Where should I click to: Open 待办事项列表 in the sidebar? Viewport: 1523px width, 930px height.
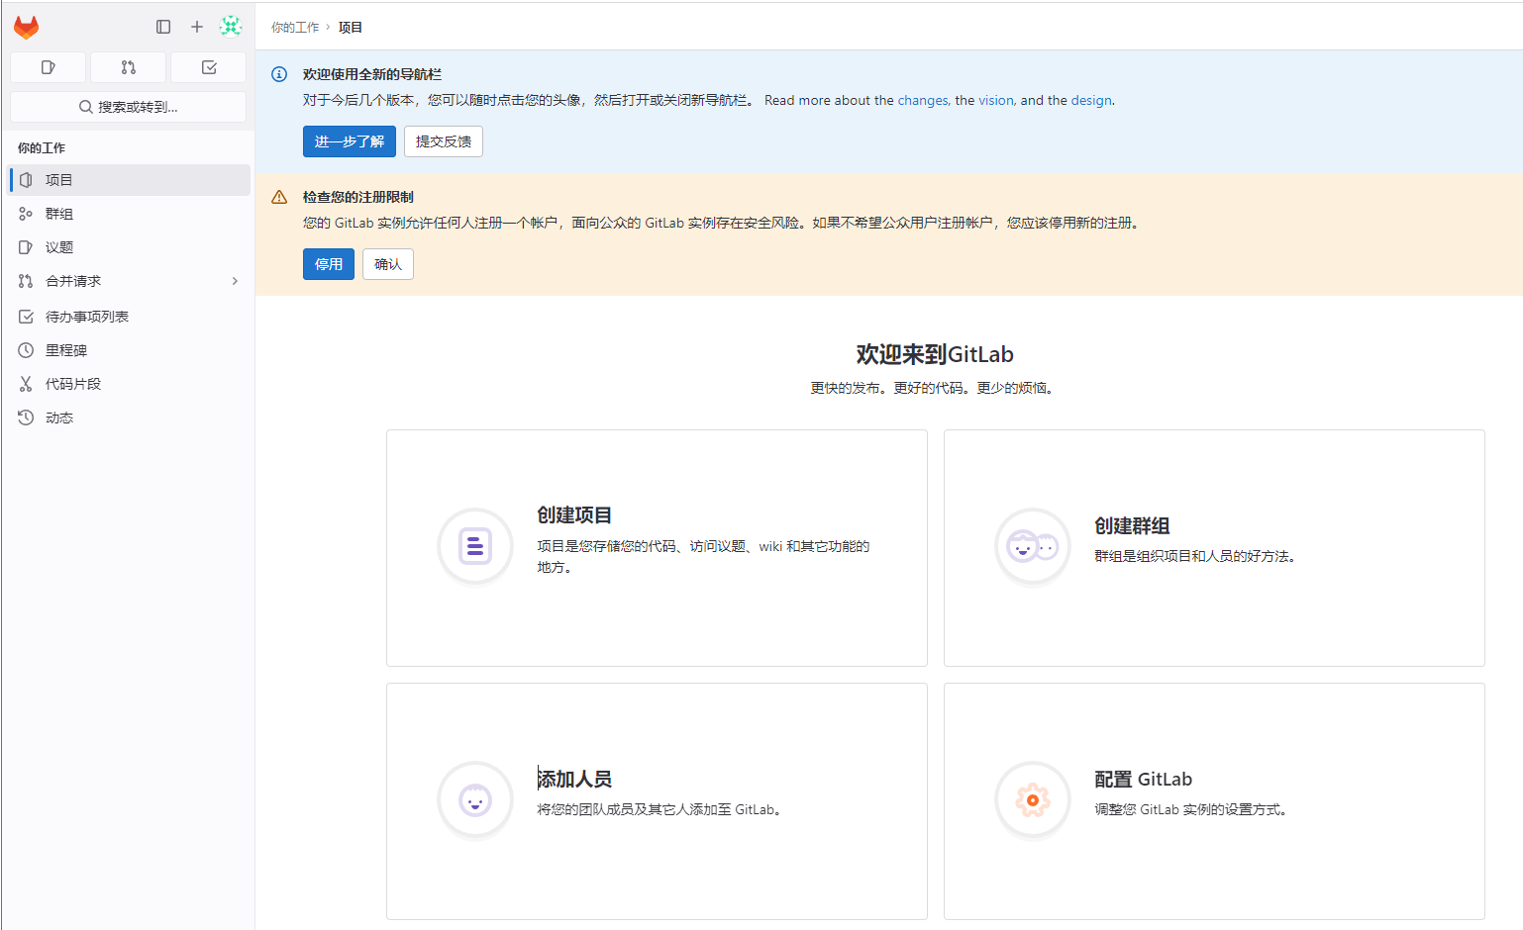[129, 317]
